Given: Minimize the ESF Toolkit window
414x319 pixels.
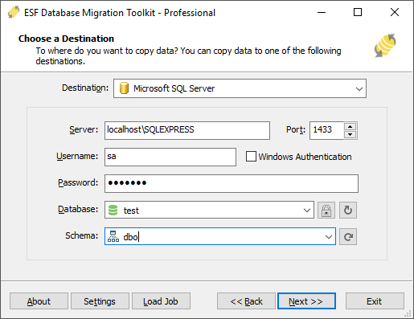Looking at the screenshot, I should pos(322,12).
